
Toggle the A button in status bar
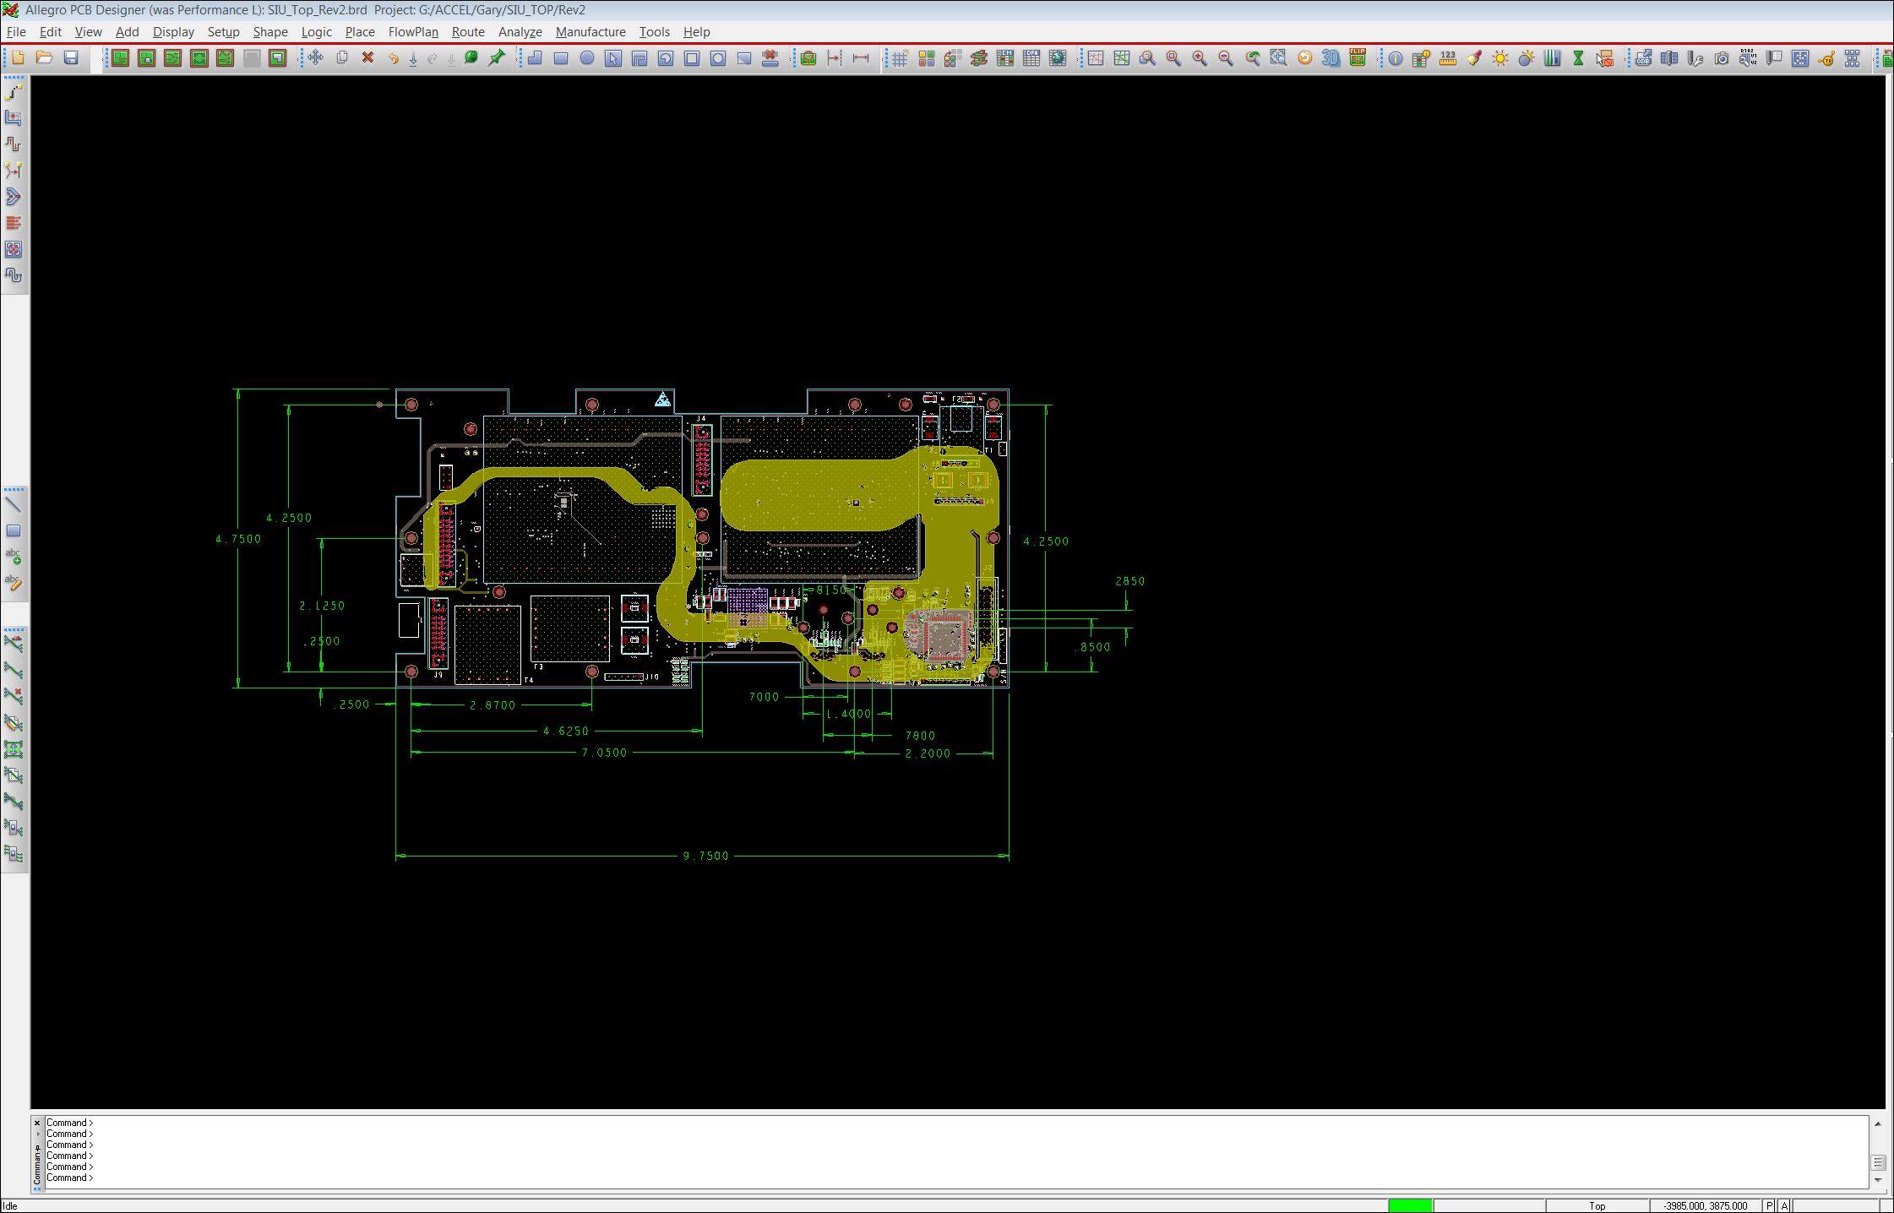point(1784,1205)
